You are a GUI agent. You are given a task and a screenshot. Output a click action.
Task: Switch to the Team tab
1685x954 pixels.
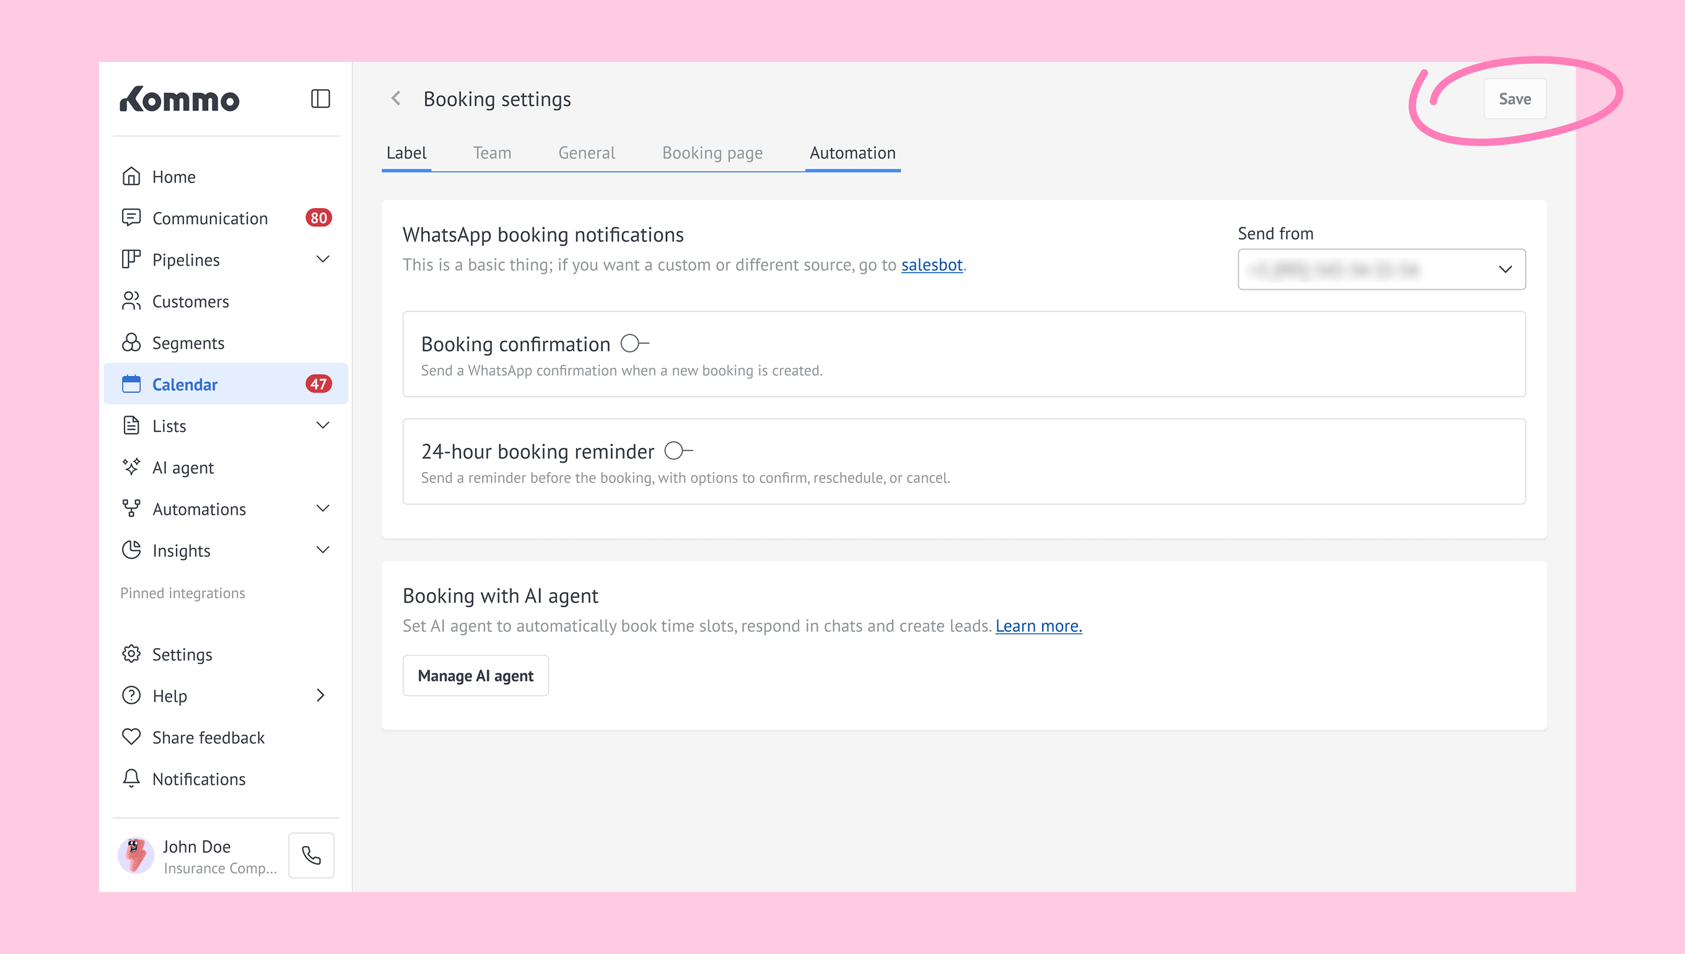(x=492, y=154)
